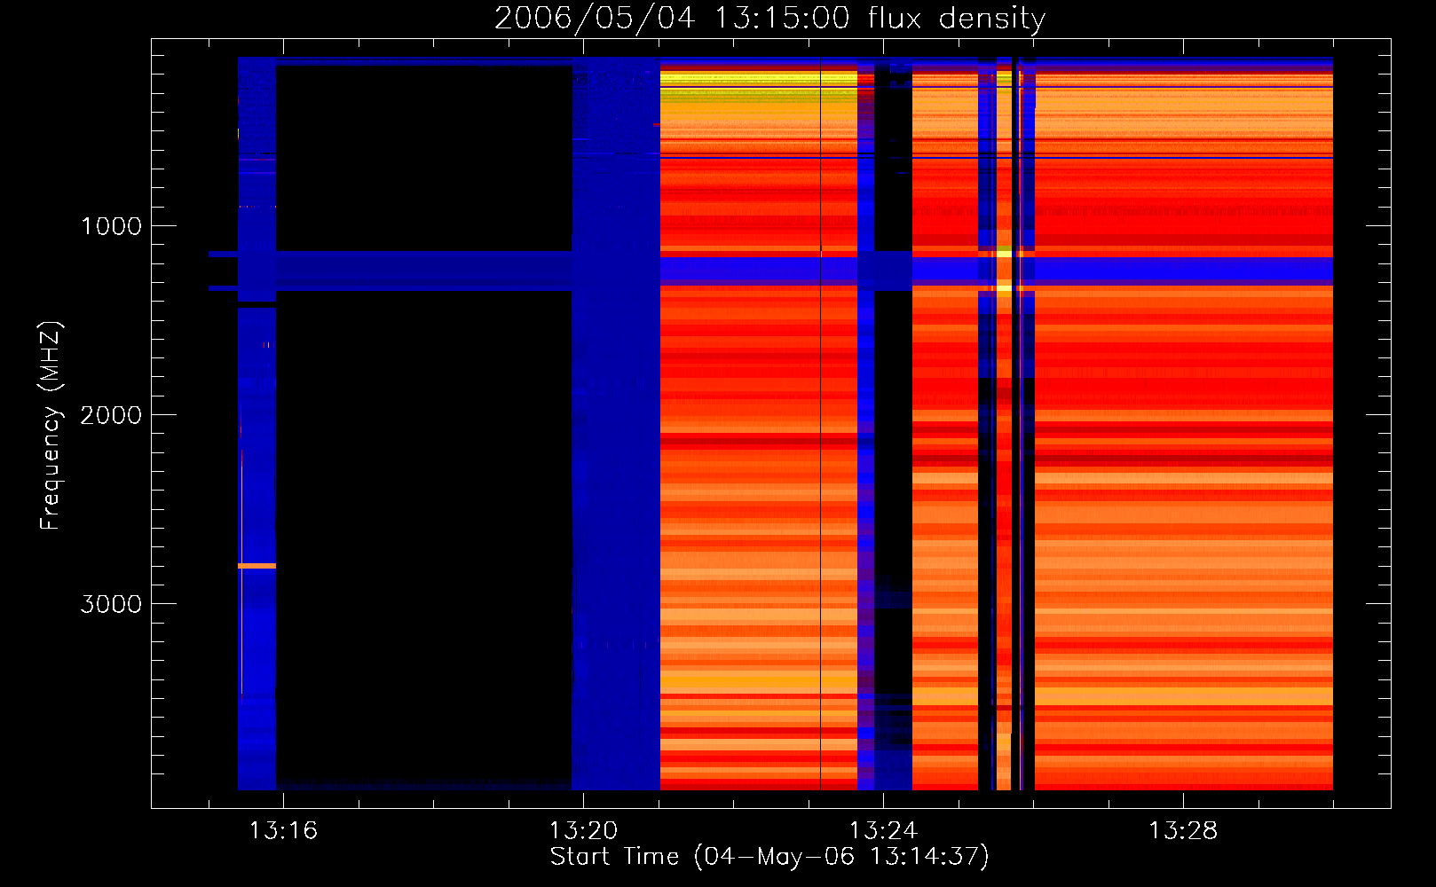Click the 13:16 time tick label
1436x887 pixels.
[x=283, y=831]
